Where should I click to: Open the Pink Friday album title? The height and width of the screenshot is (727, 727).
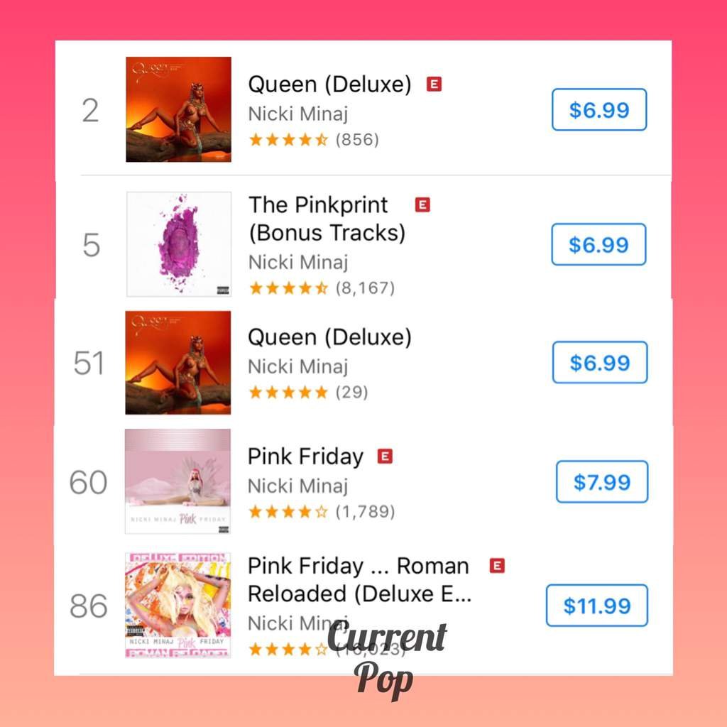click(305, 457)
